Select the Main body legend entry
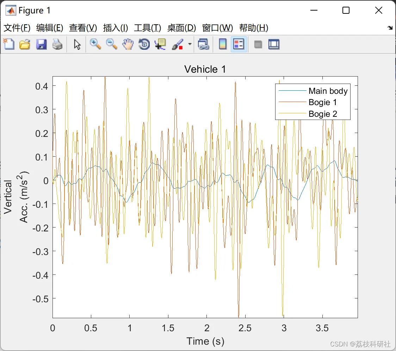The width and height of the screenshot is (396, 351). coord(328,91)
